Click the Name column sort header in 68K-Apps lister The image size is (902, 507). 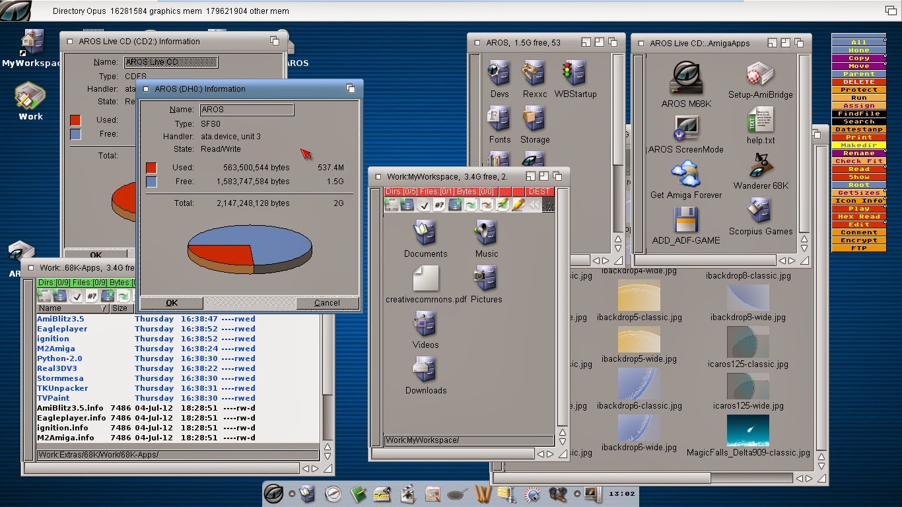pos(73,308)
